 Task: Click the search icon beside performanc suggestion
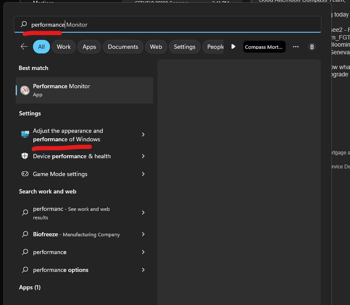tap(25, 212)
